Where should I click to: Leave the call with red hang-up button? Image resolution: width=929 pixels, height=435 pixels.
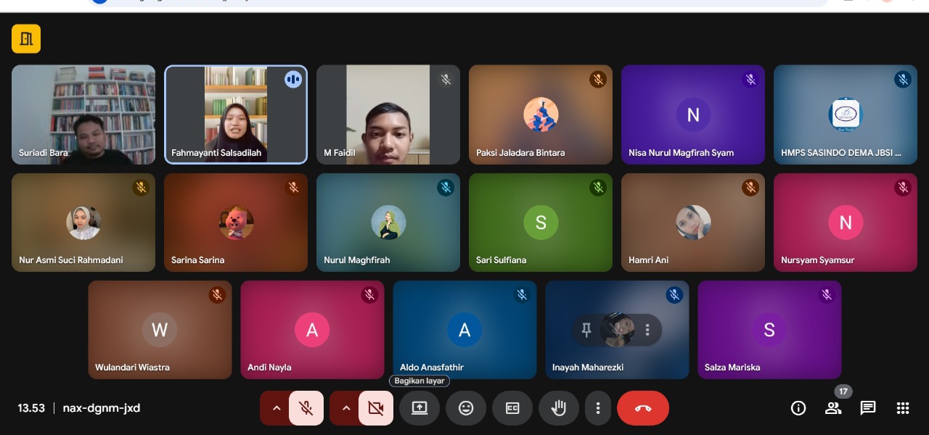[x=643, y=408]
